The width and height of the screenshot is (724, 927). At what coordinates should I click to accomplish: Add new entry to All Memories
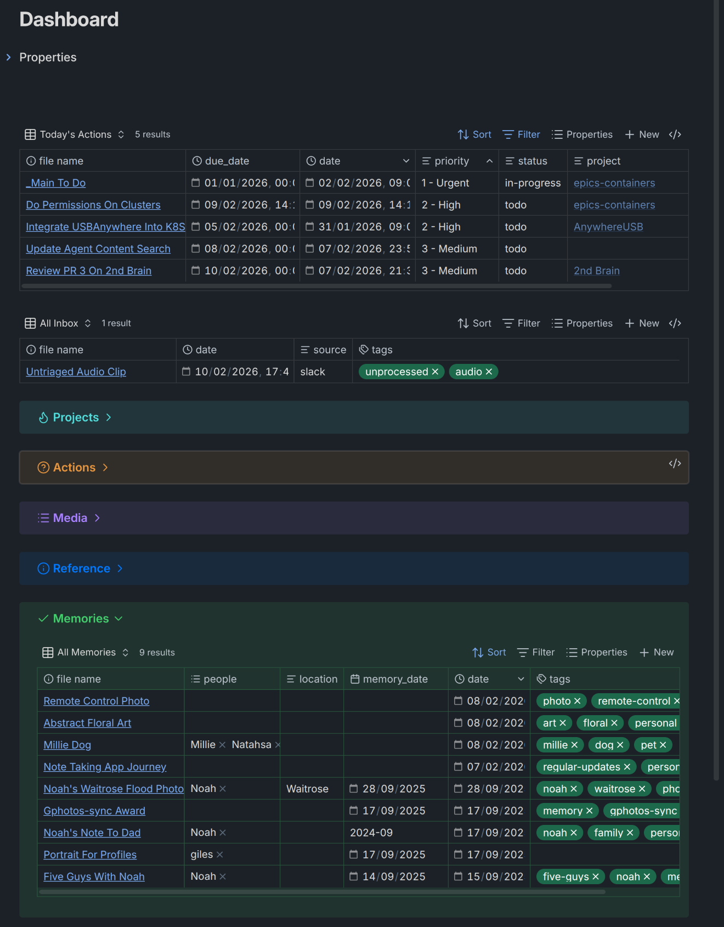pyautogui.click(x=657, y=652)
